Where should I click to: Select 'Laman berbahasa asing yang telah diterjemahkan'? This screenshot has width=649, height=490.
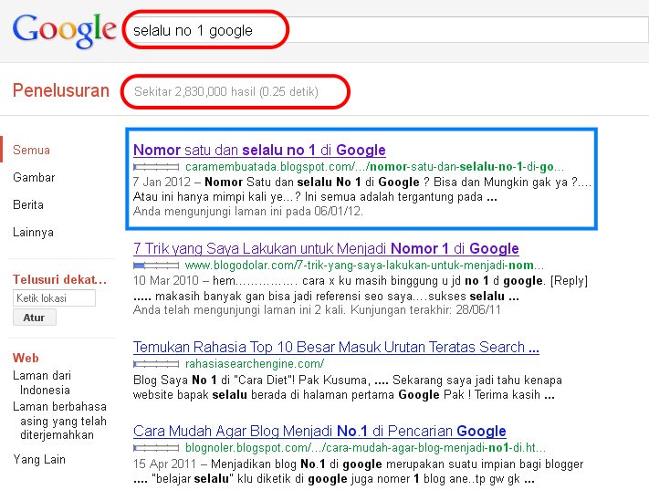59,421
